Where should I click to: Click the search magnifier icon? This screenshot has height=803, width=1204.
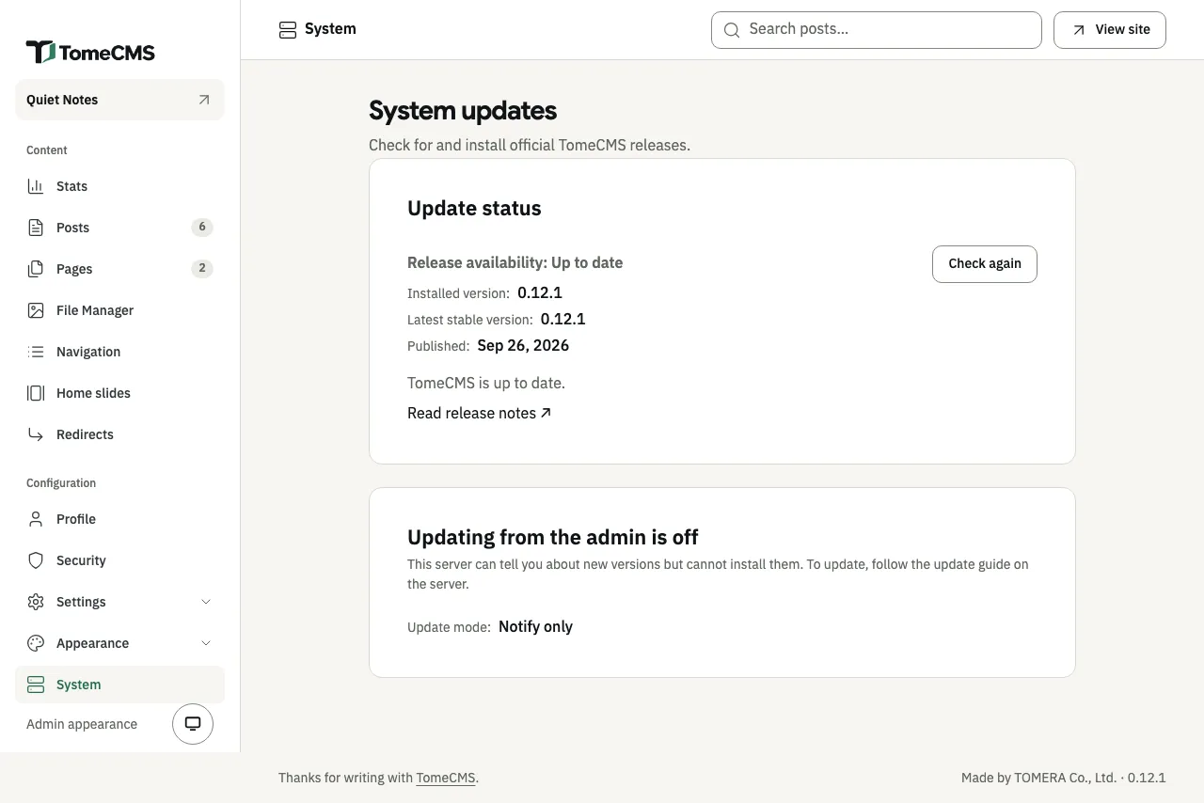pos(732,30)
